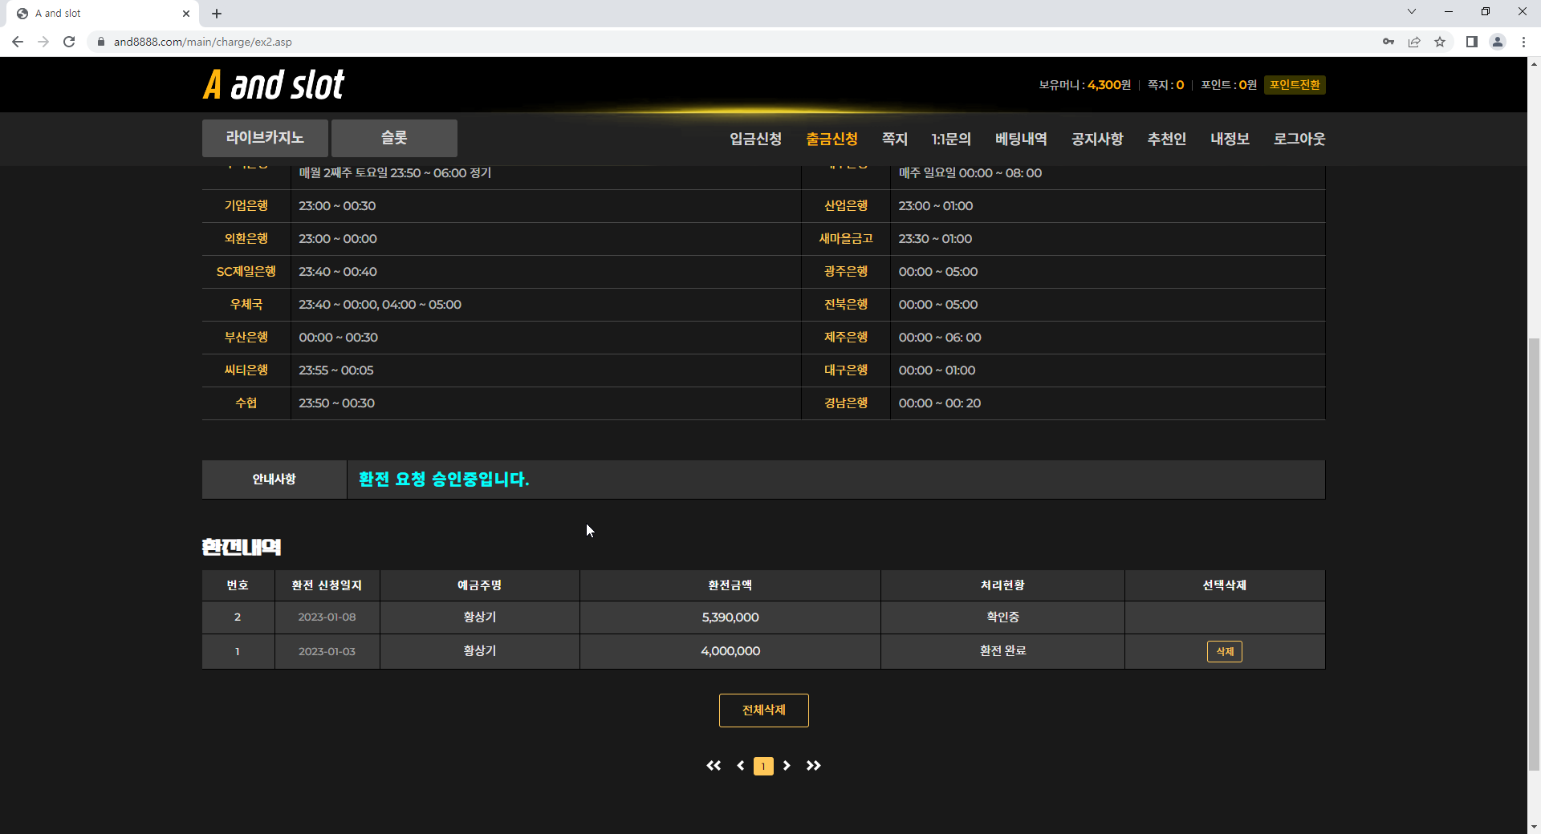Delete row 1 with 삭제 button
Viewport: 1541px width, 834px height.
point(1224,651)
